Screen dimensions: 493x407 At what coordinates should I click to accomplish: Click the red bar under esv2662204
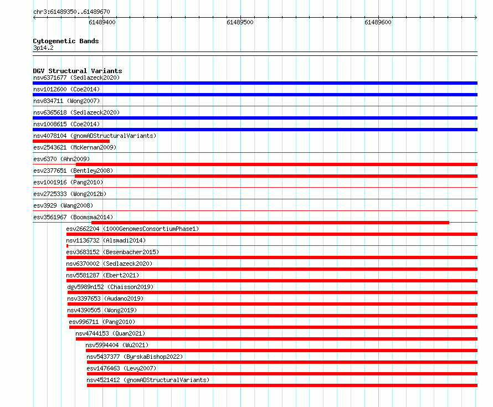click(x=272, y=234)
